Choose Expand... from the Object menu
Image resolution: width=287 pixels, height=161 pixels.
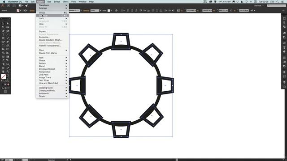tap(52, 32)
